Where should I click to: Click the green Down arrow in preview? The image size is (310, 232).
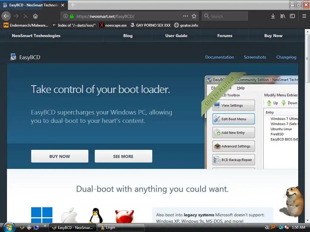[284, 103]
